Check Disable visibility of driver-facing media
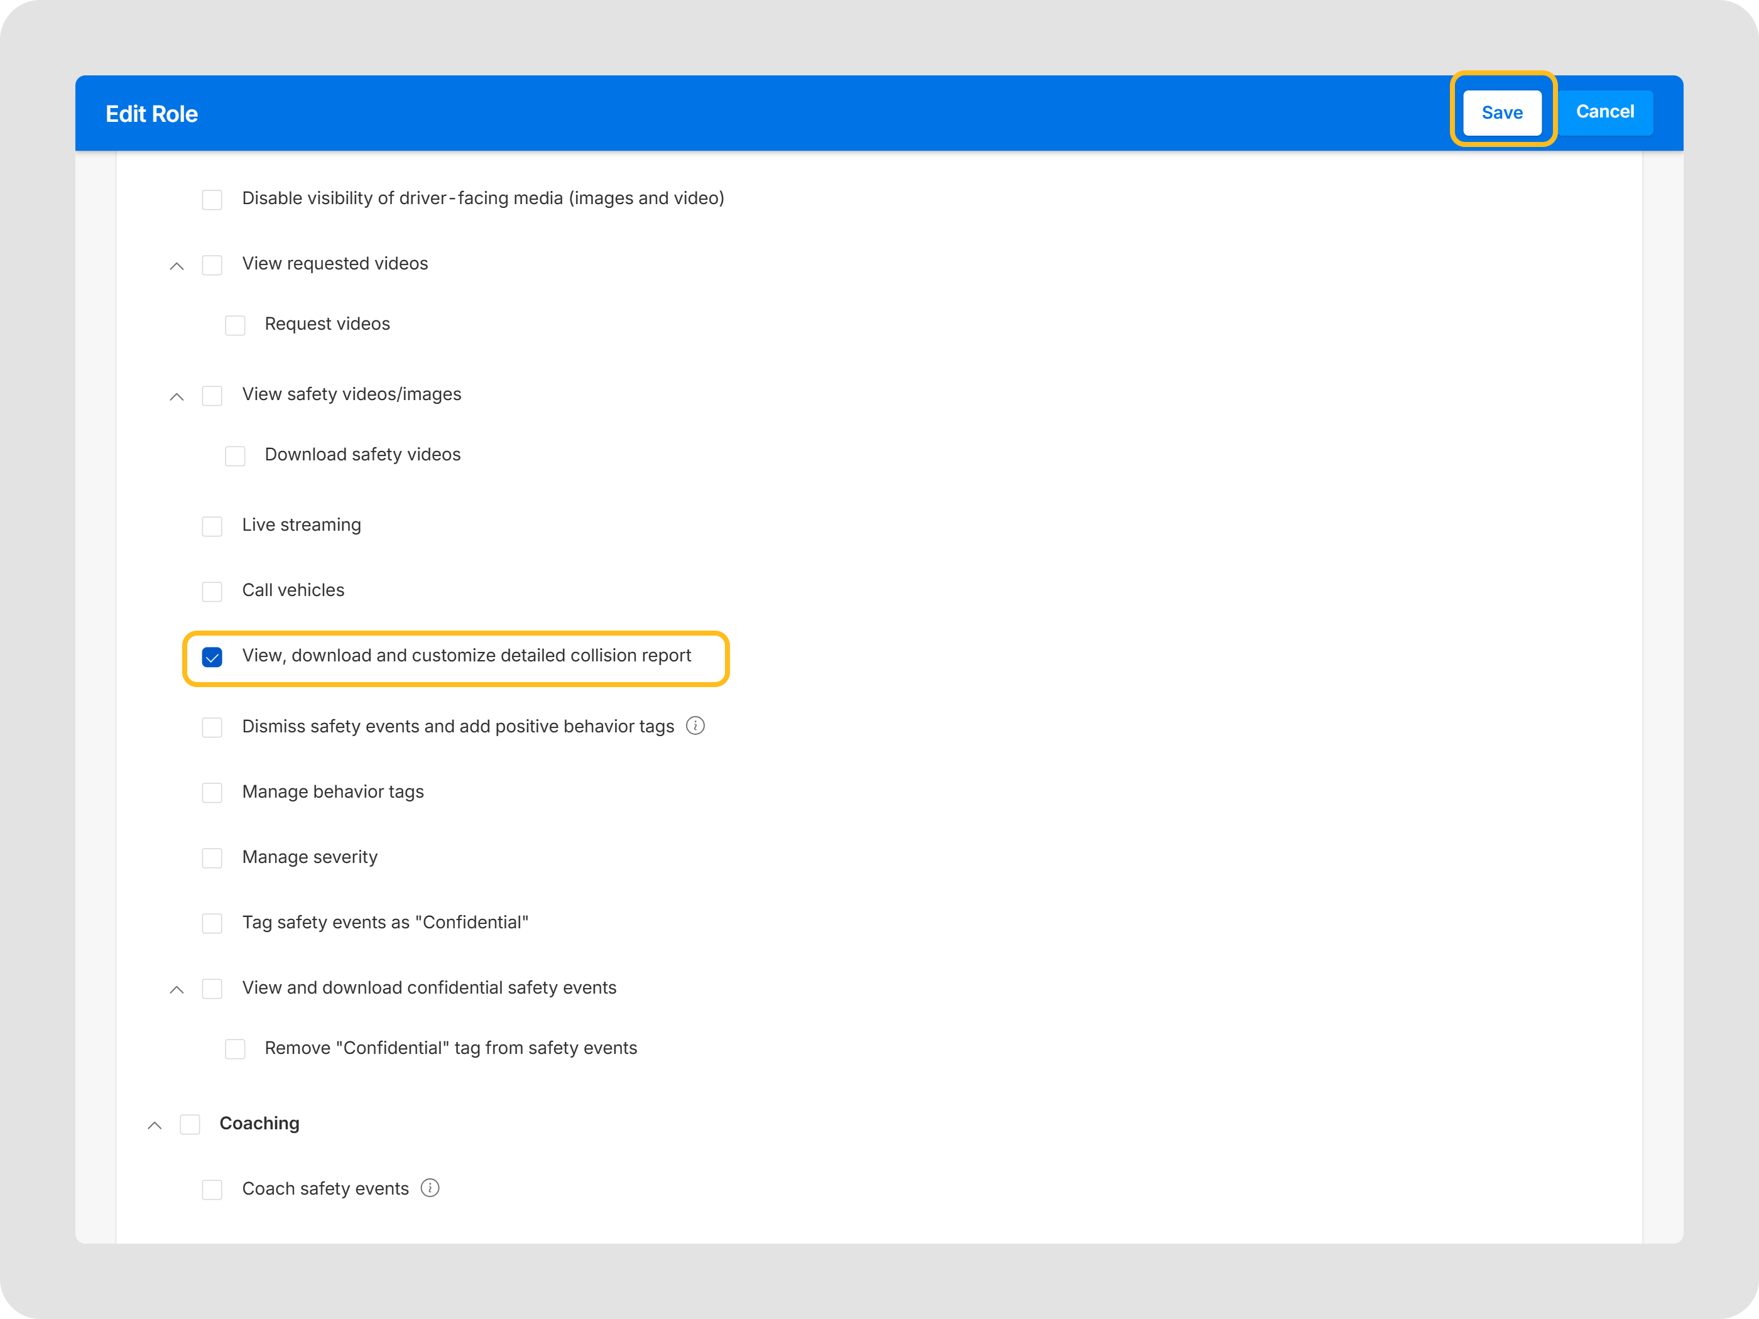Image resolution: width=1759 pixels, height=1319 pixels. click(x=212, y=200)
